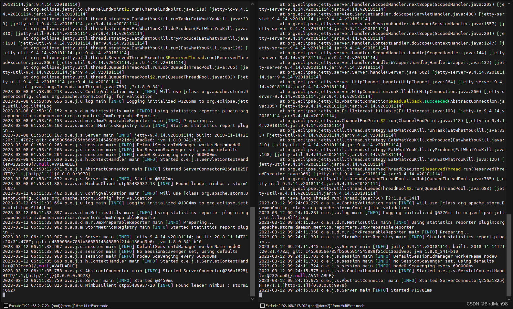Image resolution: width=513 pixels, height=309 pixels.
Task: Click the 'Started @6302ms' log line
Action: click(x=88, y=179)
